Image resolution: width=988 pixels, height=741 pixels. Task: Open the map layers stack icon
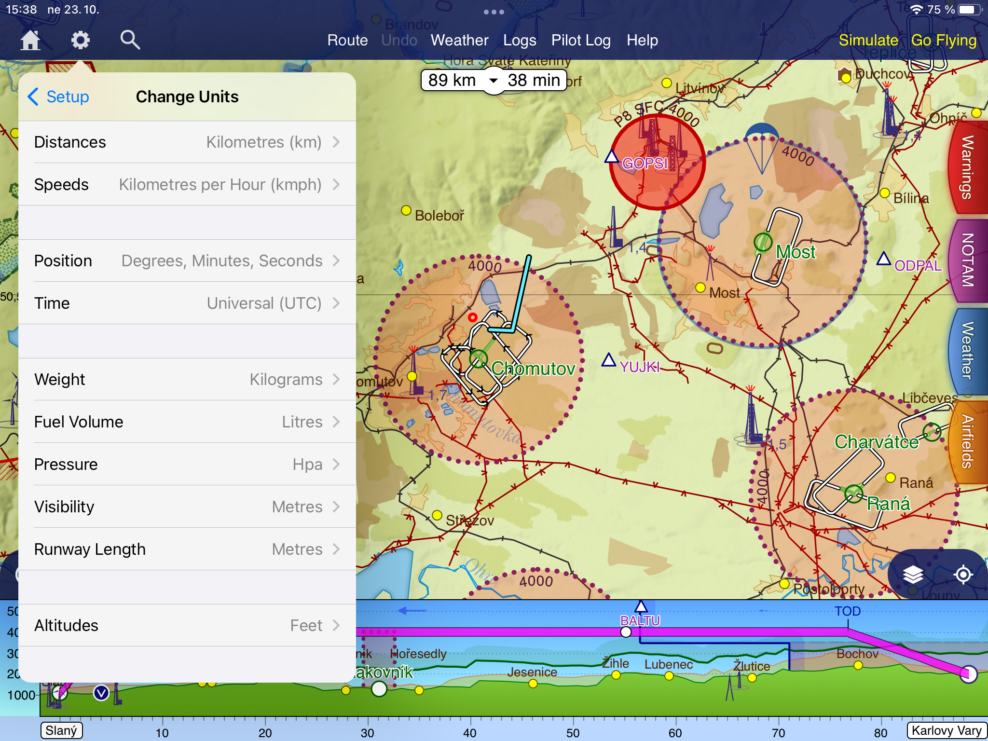point(913,574)
